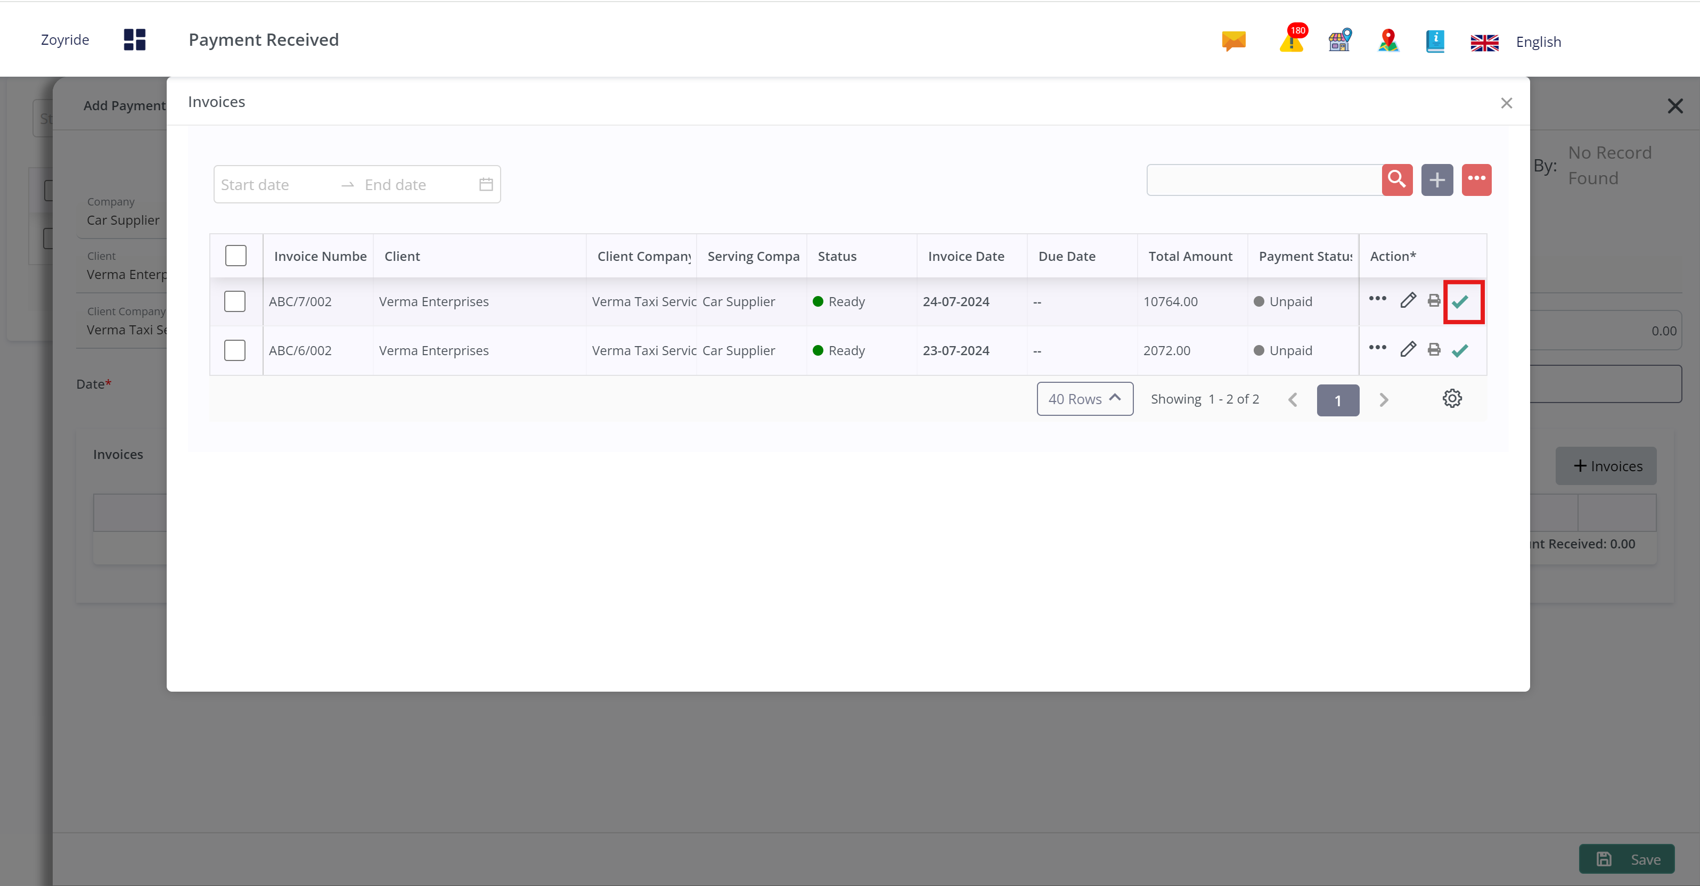
Task: Click the green checkmark for invoice ABC/7/002
Action: pyautogui.click(x=1460, y=301)
